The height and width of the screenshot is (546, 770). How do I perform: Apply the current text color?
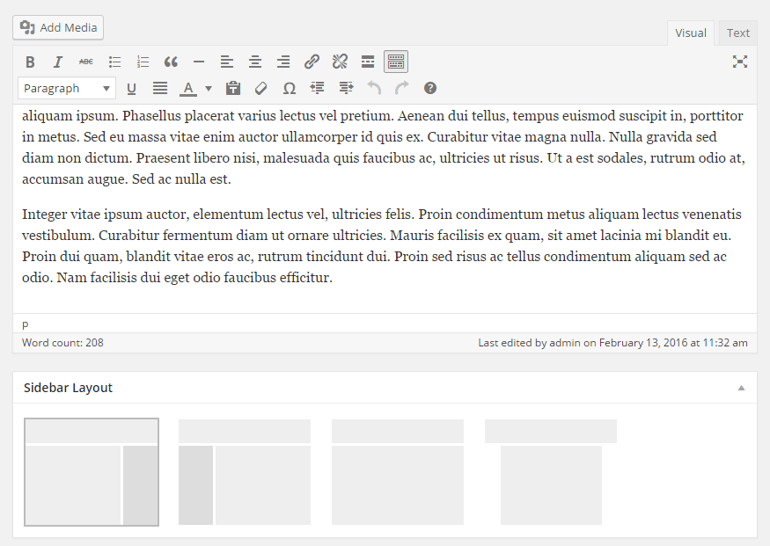click(x=188, y=88)
